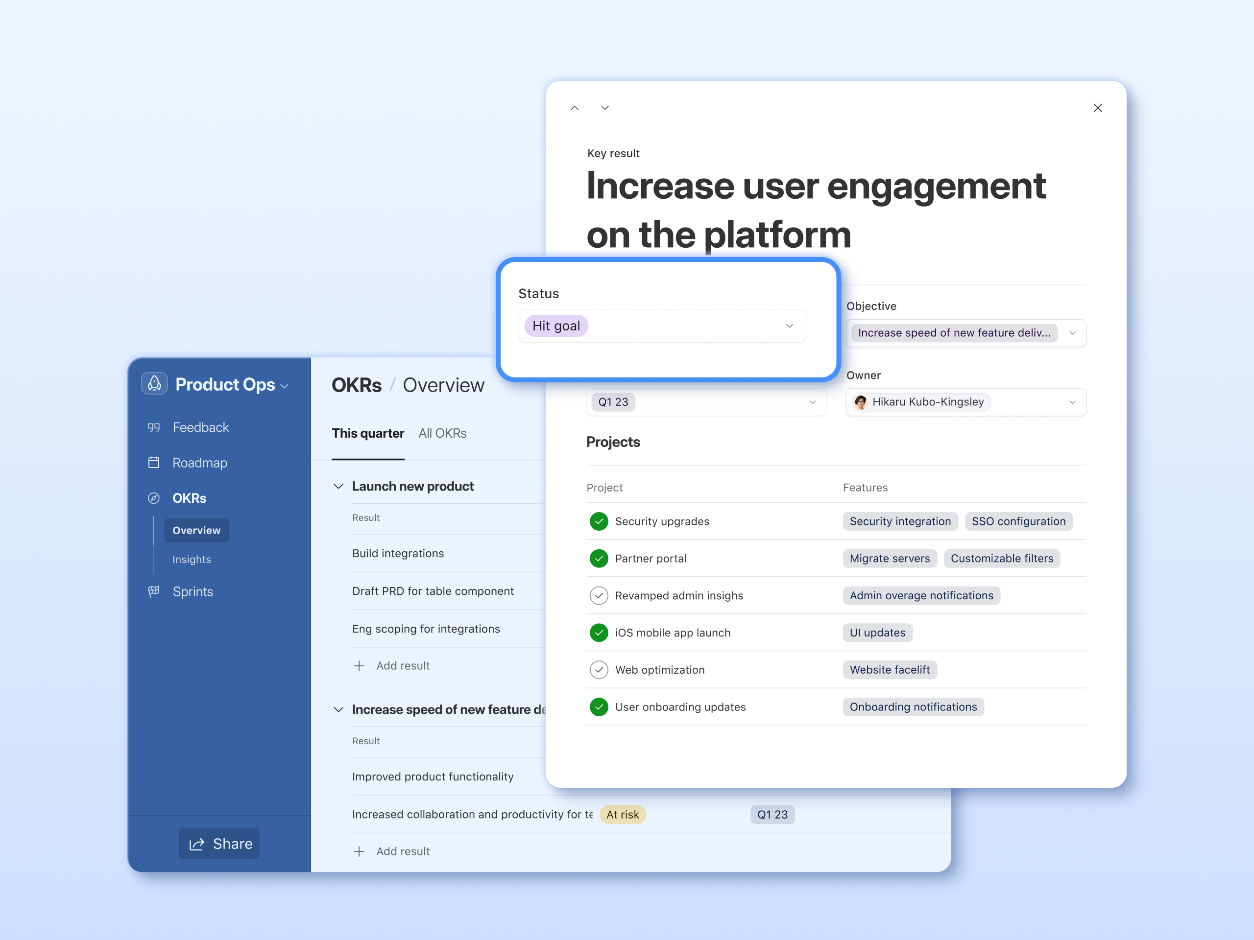
Task: Open Insights under OKRs in sidebar
Action: [192, 559]
